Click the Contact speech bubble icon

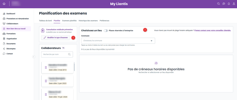[4, 54]
